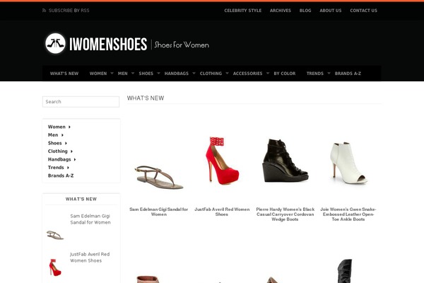424x283 pixels.
Task: Focus the Search input field
Action: click(x=81, y=102)
